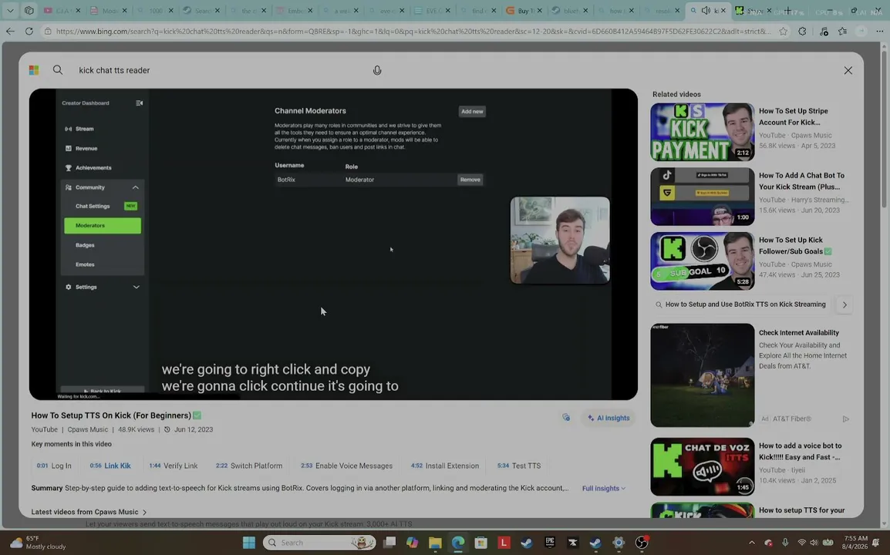This screenshot has height=555, width=890.
Task: Remove BotRix moderator
Action: 470,180
